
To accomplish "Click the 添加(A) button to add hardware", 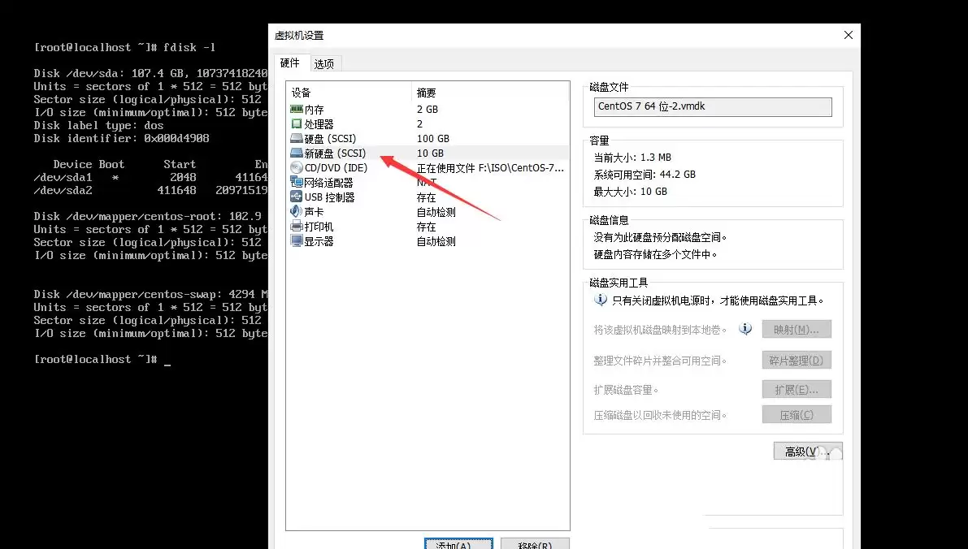I will point(458,545).
